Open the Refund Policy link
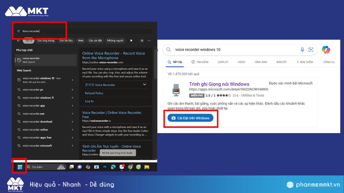 [x=94, y=93]
